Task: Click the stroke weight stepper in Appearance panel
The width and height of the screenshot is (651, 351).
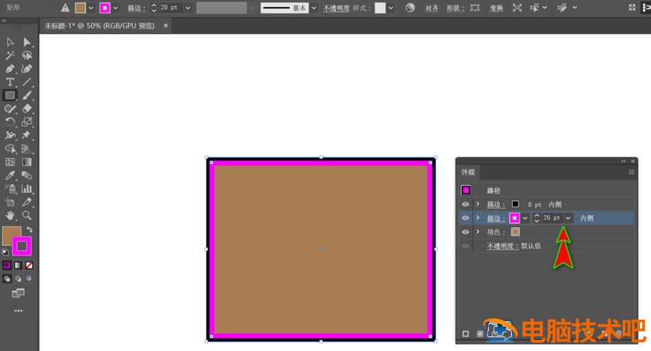Action: tap(536, 218)
